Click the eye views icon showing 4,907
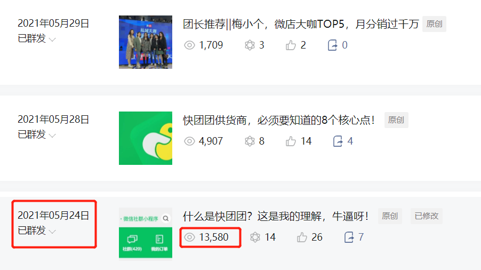The image size is (481, 270). coord(190,141)
